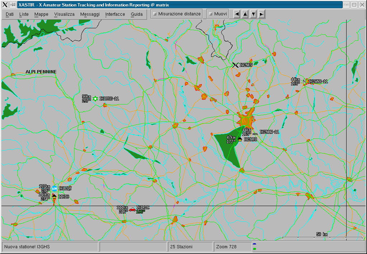Click the IK2ANB-11 node icon

pyautogui.click(x=304, y=82)
